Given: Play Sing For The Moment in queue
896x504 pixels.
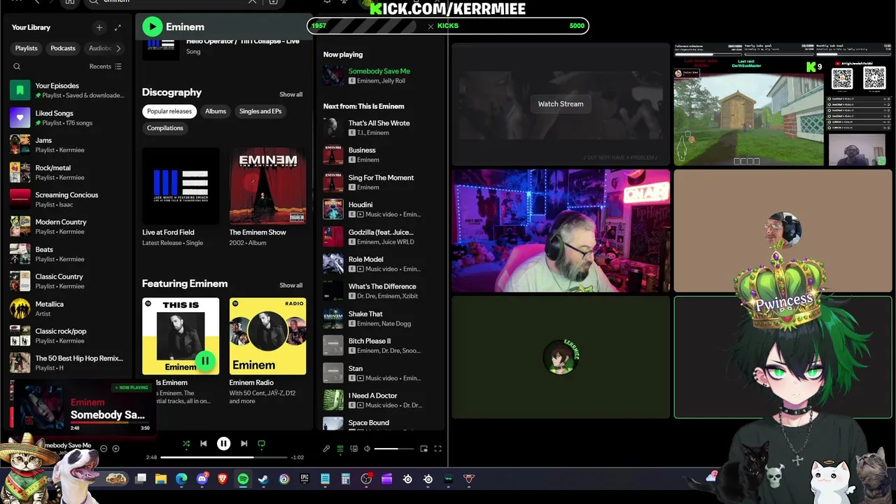Looking at the screenshot, I should coord(381,182).
